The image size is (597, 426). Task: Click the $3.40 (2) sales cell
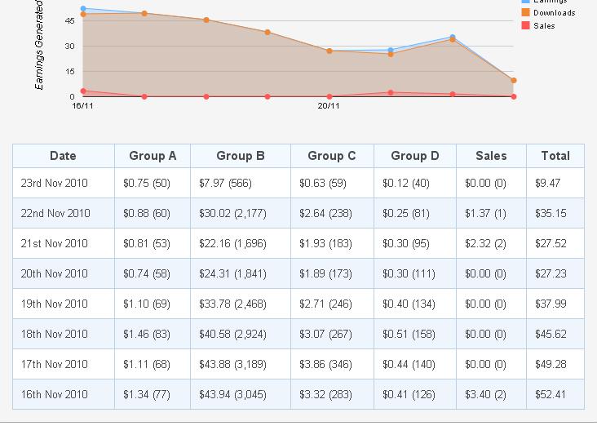(x=485, y=395)
